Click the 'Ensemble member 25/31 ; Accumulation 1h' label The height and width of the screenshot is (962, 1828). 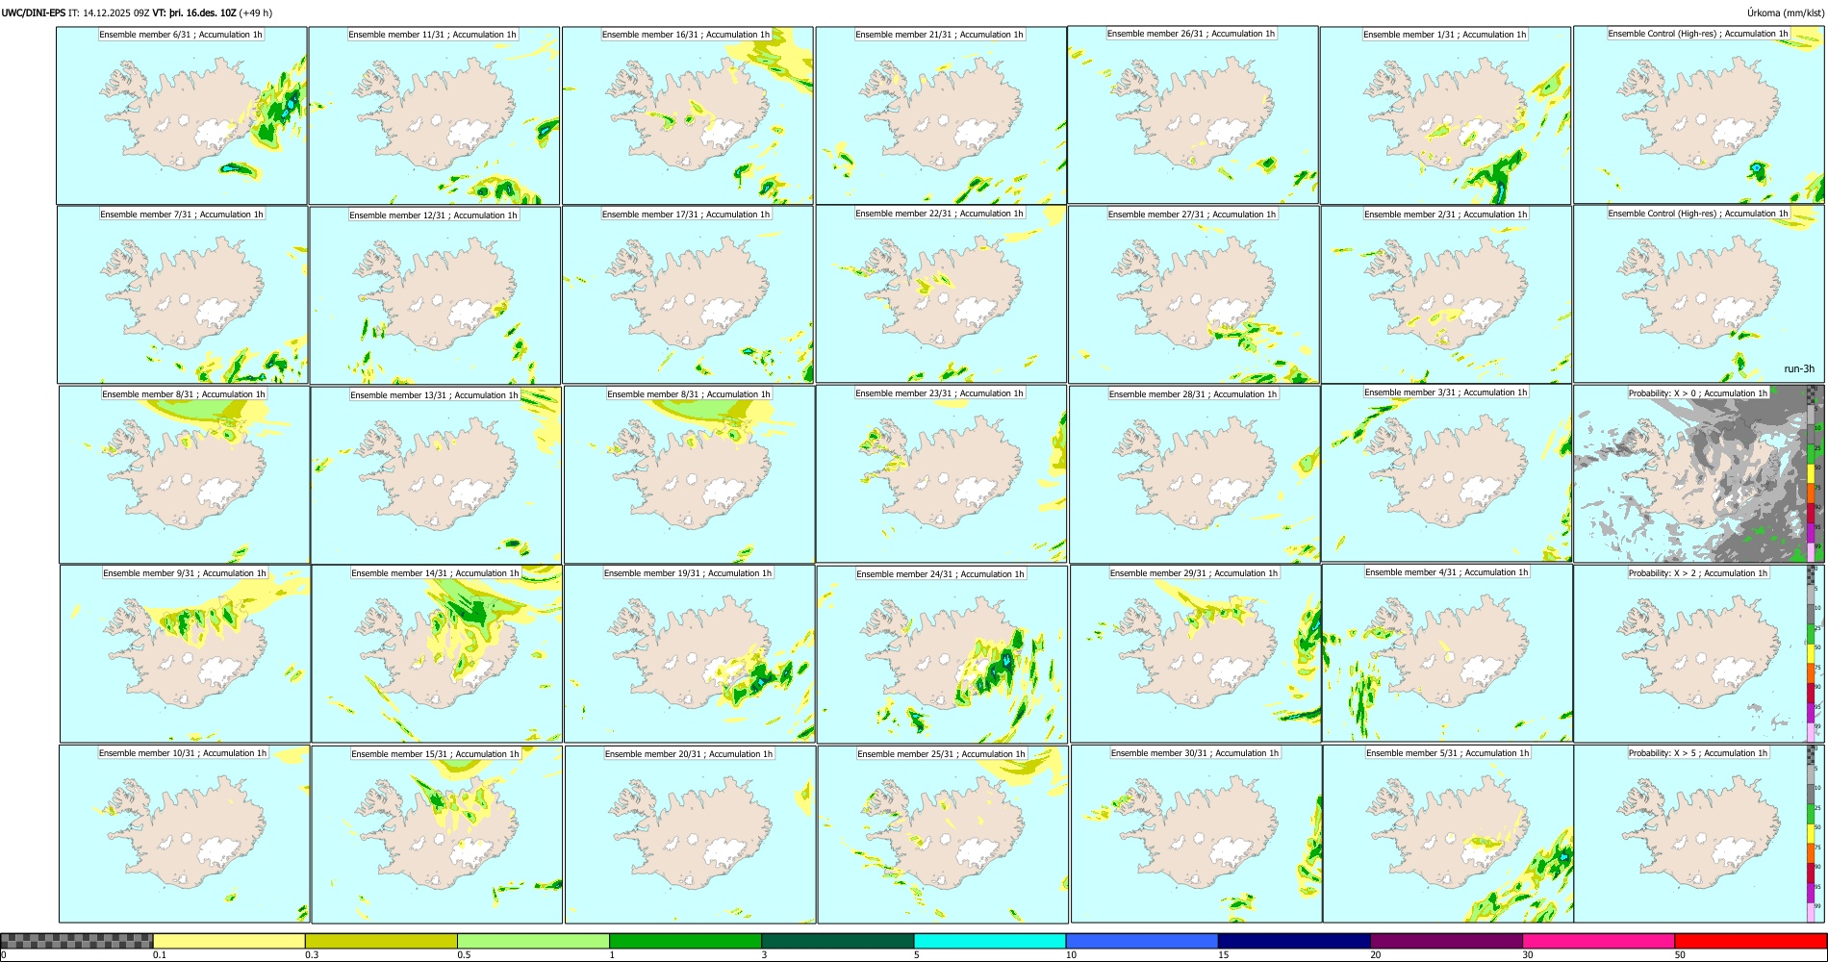click(942, 754)
